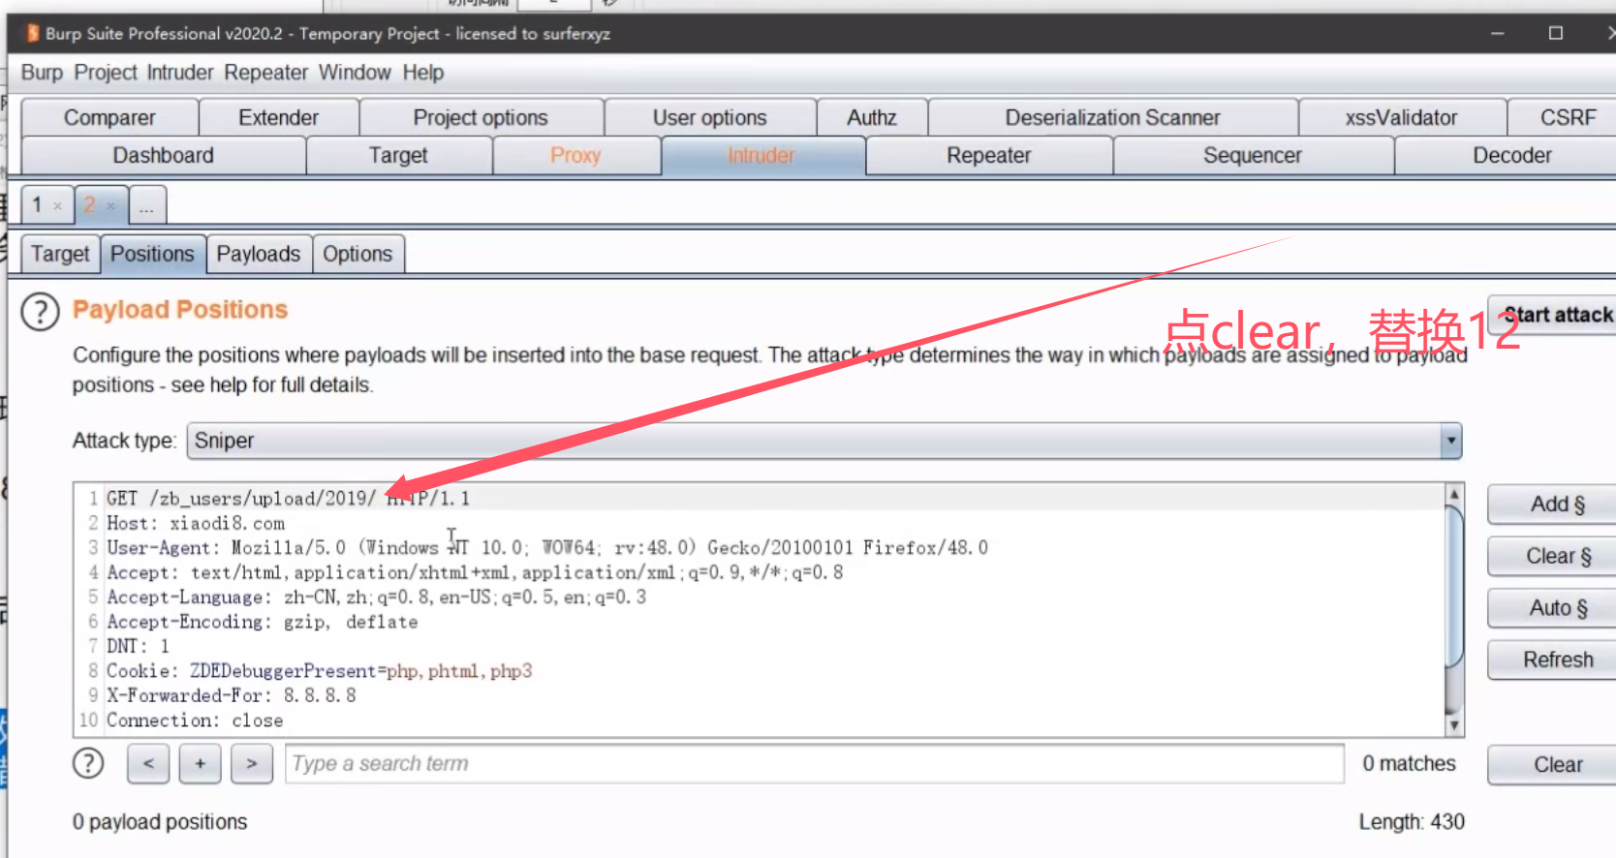1616x858 pixels.
Task: Click the DNT: 1 line
Action: [x=138, y=646]
